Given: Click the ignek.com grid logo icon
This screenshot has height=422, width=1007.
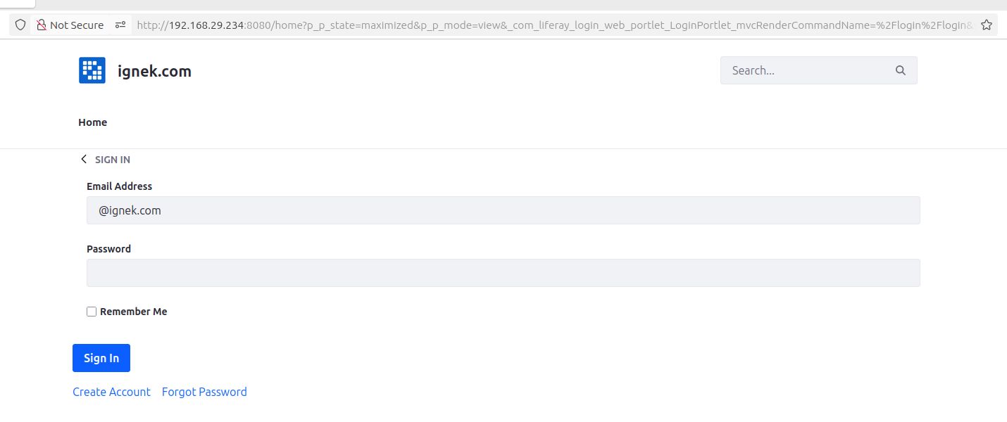Looking at the screenshot, I should (x=92, y=70).
